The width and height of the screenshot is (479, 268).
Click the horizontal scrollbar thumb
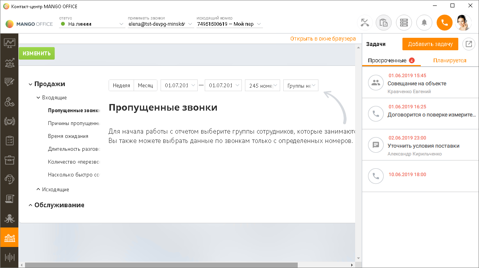click(x=161, y=265)
